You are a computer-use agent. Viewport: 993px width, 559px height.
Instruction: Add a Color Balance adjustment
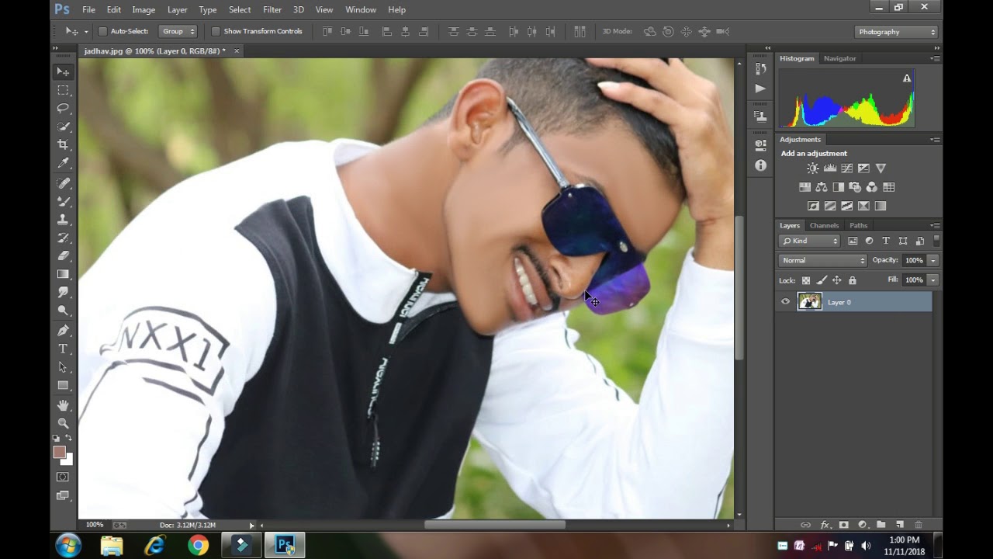click(x=821, y=187)
